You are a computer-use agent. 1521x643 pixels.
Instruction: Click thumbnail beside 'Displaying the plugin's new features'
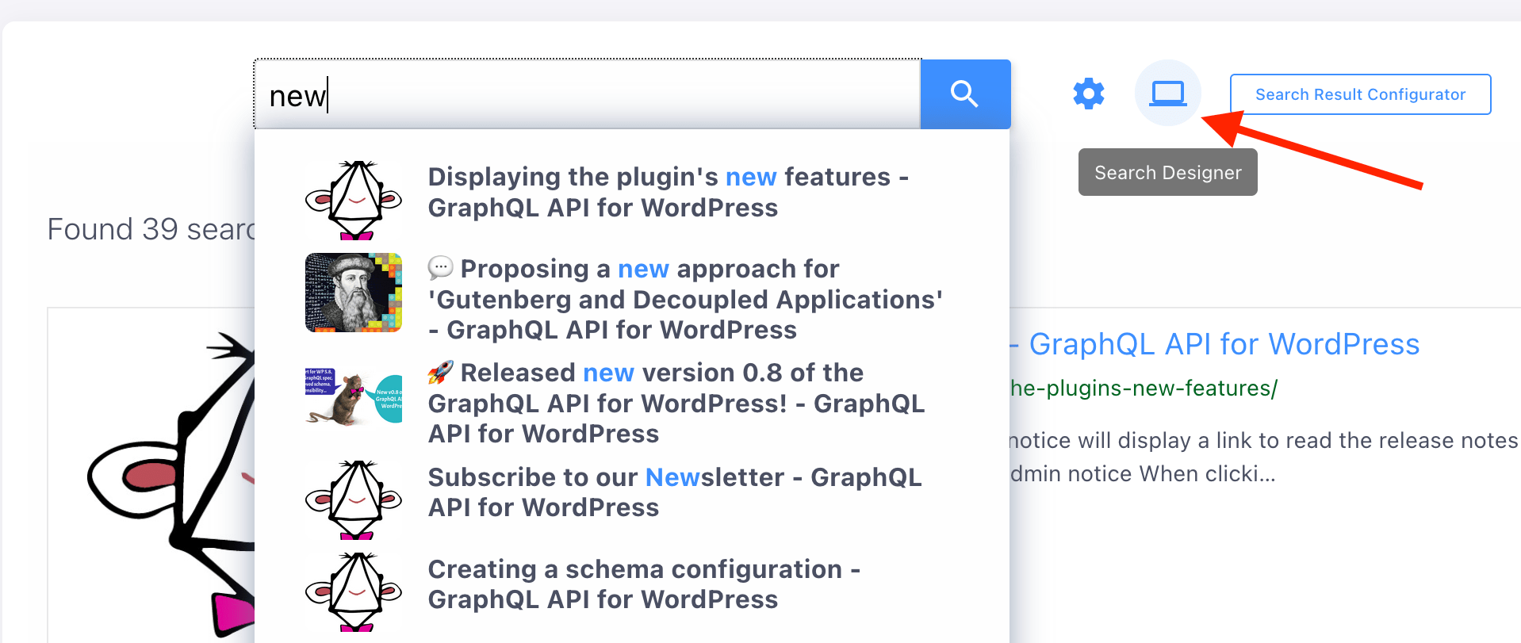354,200
